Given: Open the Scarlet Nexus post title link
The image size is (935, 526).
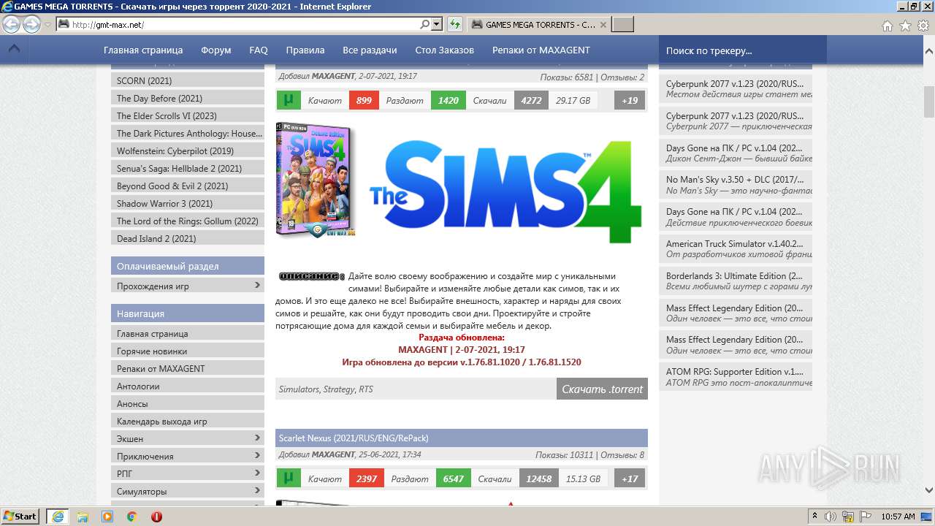Looking at the screenshot, I should [x=354, y=438].
